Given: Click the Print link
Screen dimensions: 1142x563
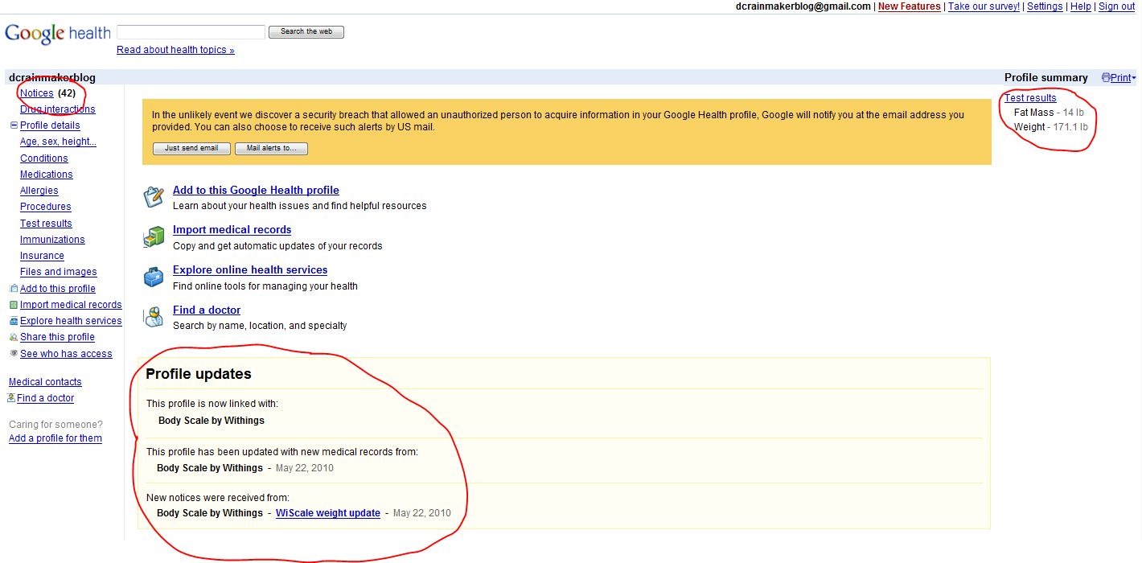Looking at the screenshot, I should coord(1120,78).
